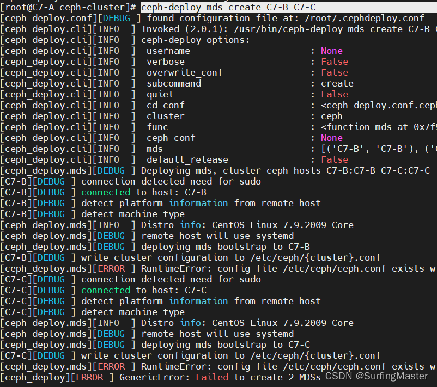
Task: Click the path '/root/.cephdeploy.conf'
Action: (x=365, y=19)
